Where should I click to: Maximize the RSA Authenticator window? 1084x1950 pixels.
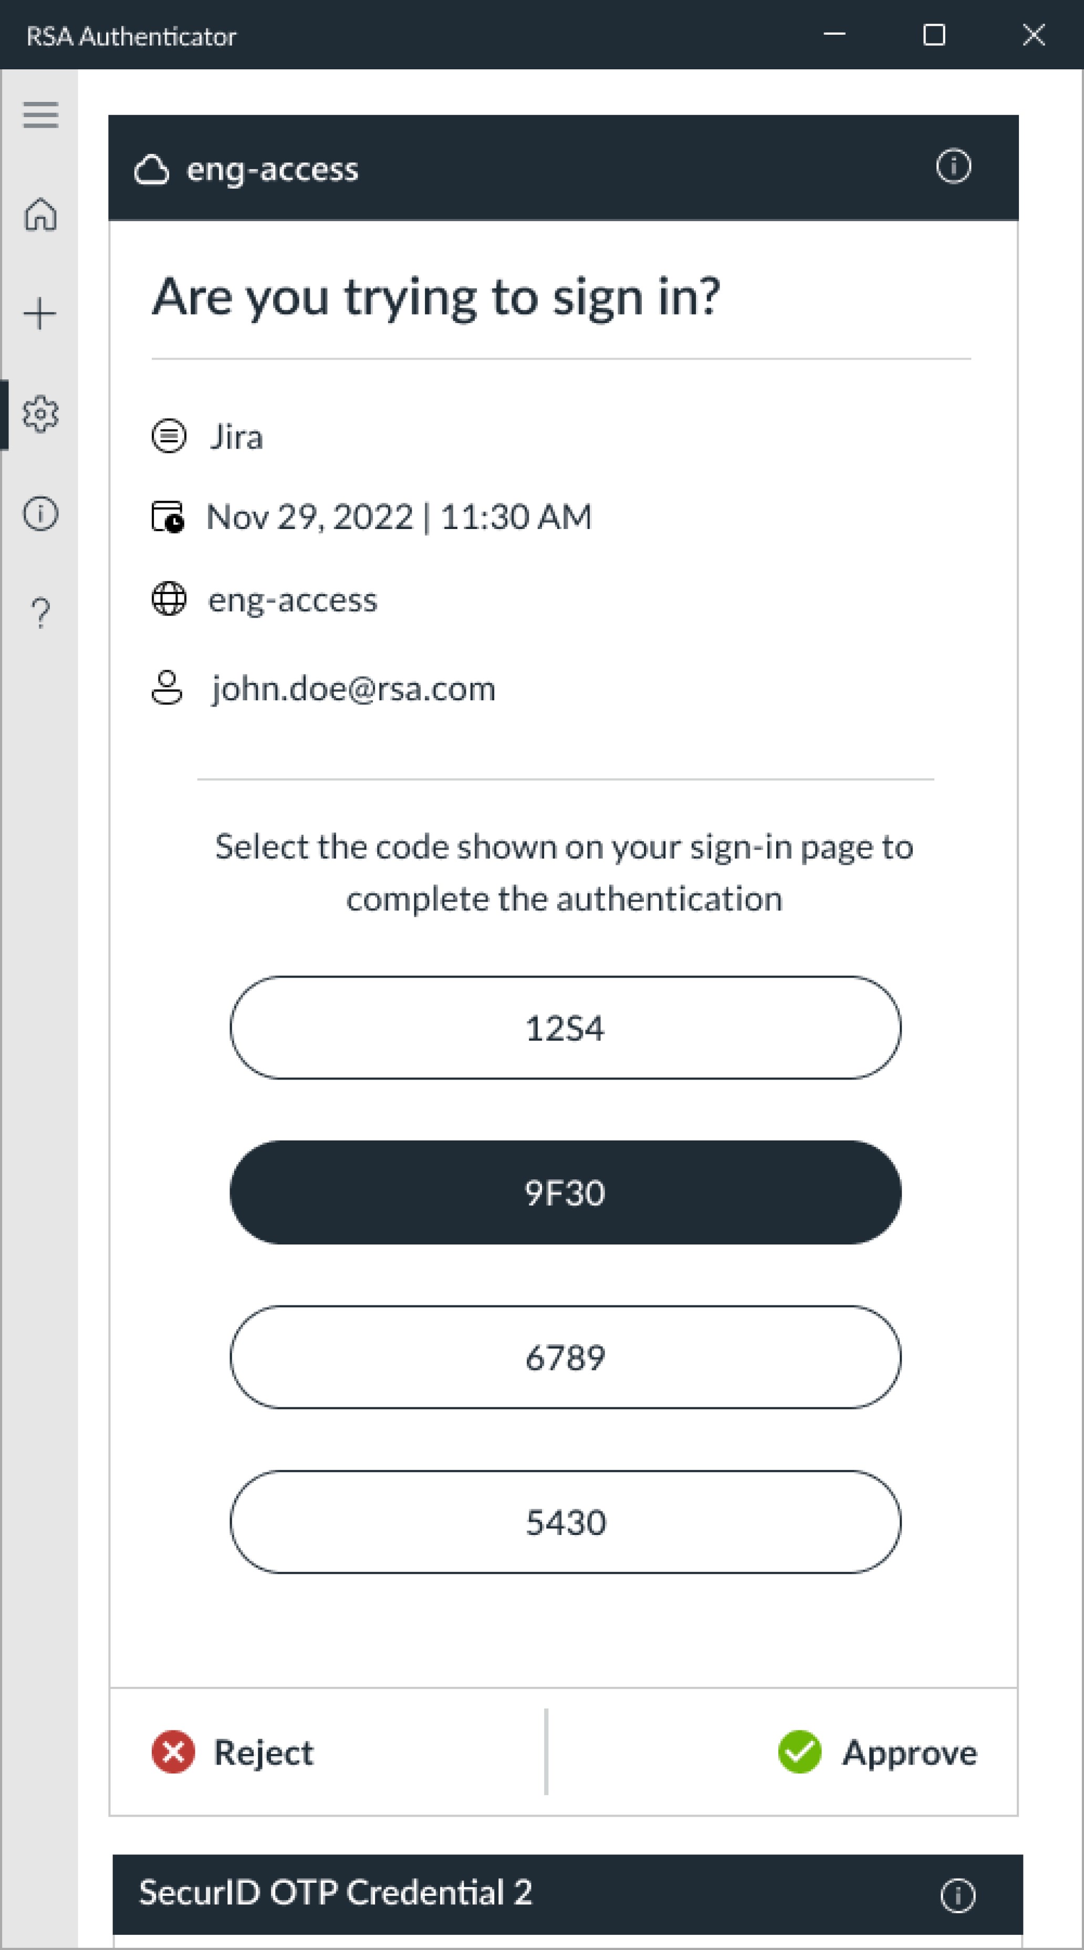point(933,35)
